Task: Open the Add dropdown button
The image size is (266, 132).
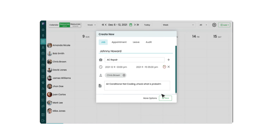Action: click(x=224, y=25)
